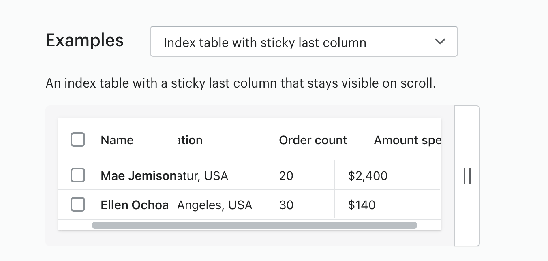Click the double-bar resize handle icon
Screen dimensions: 548x261
[467, 176]
